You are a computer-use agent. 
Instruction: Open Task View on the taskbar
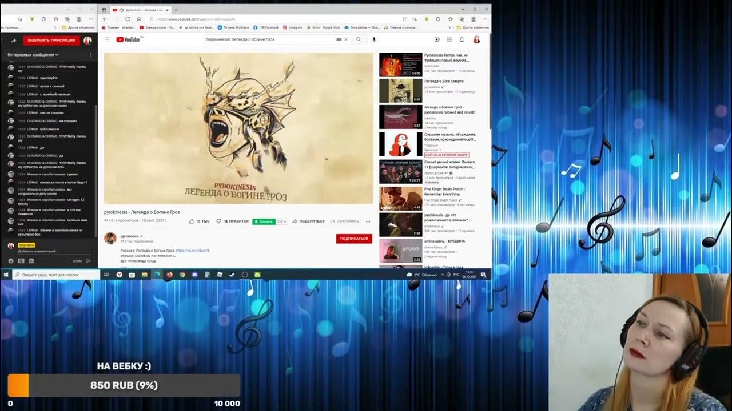pos(106,275)
